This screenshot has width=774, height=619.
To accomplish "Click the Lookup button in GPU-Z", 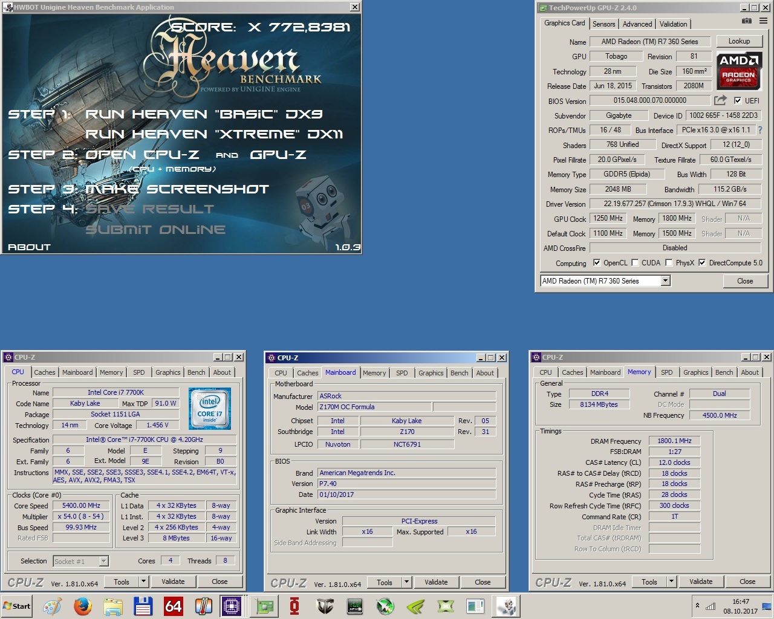I will (739, 41).
